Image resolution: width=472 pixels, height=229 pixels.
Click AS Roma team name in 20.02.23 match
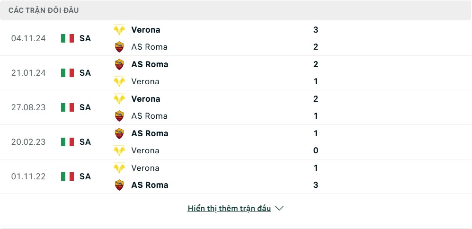coord(150,133)
